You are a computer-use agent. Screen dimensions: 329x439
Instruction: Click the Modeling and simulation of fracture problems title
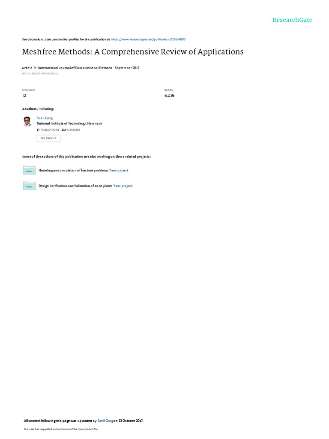tap(73, 170)
